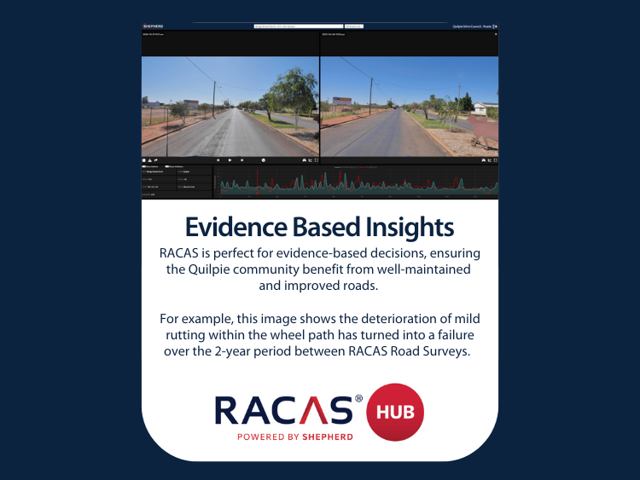Click the vehicle icon in the right pane
The height and width of the screenshot is (480, 640).
(484, 160)
